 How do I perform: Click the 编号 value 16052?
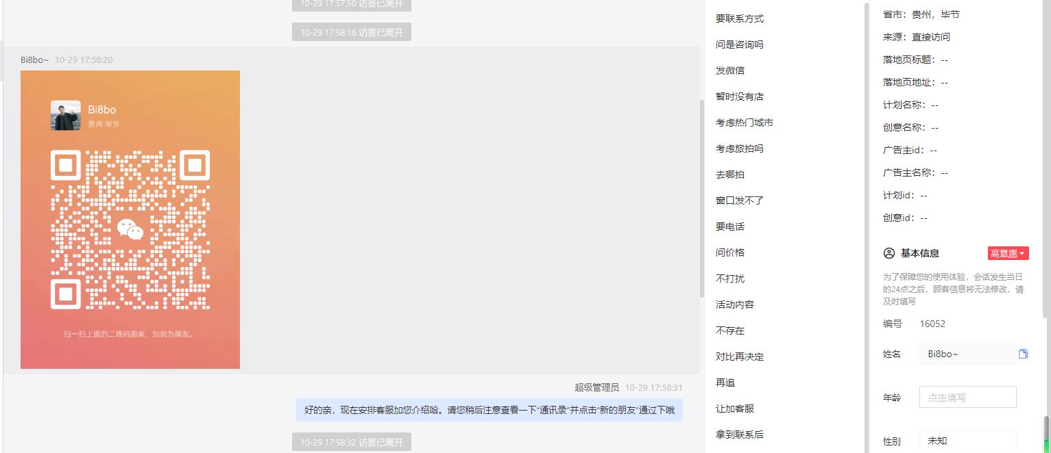[932, 324]
